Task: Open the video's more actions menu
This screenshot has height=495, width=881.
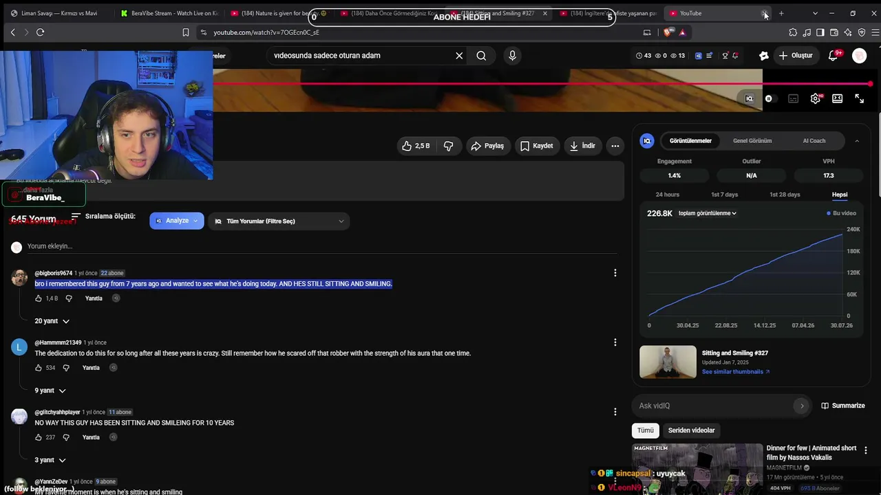Action: (615, 146)
